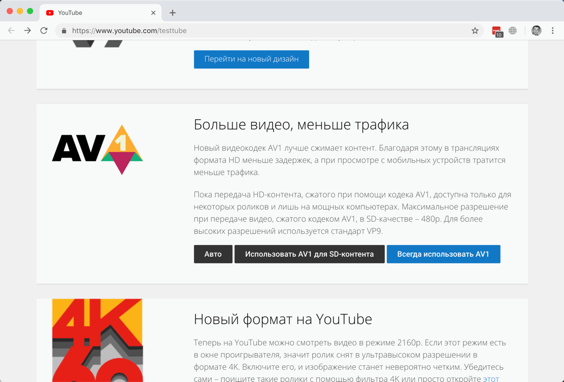Click the browser back arrow

11,30
